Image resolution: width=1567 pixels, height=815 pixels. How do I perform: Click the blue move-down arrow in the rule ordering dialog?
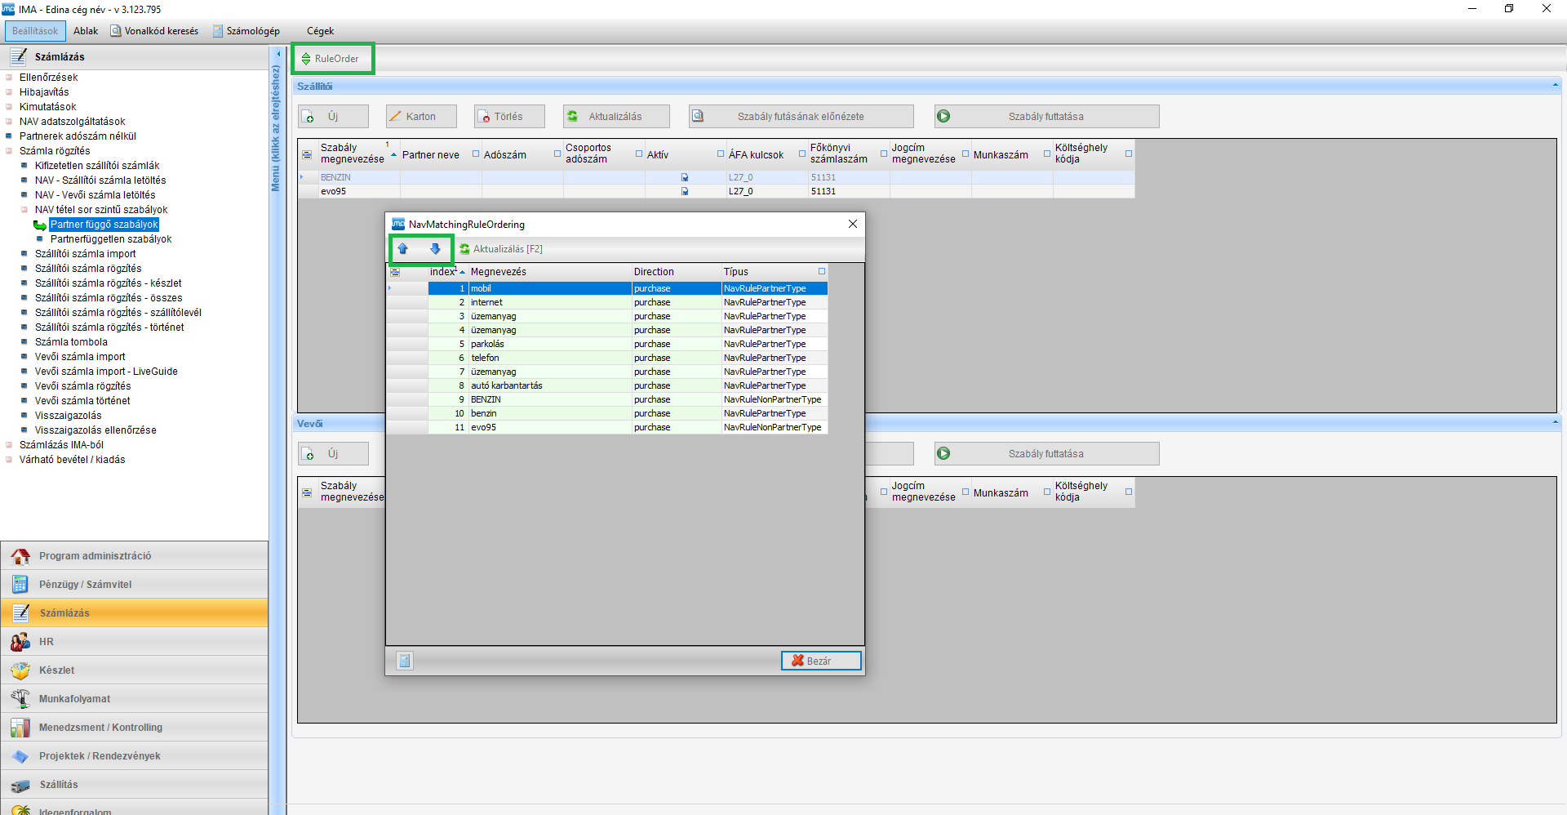435,249
